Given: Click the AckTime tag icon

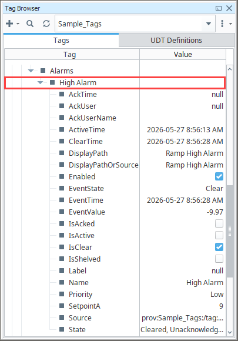Looking at the screenshot, I should click(62, 94).
